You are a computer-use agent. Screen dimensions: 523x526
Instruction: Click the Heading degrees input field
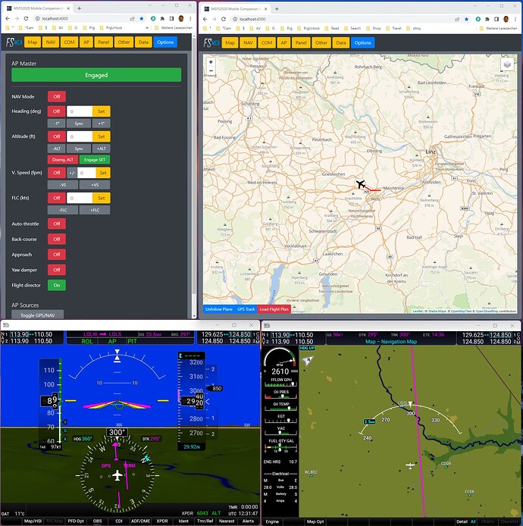[x=80, y=111]
